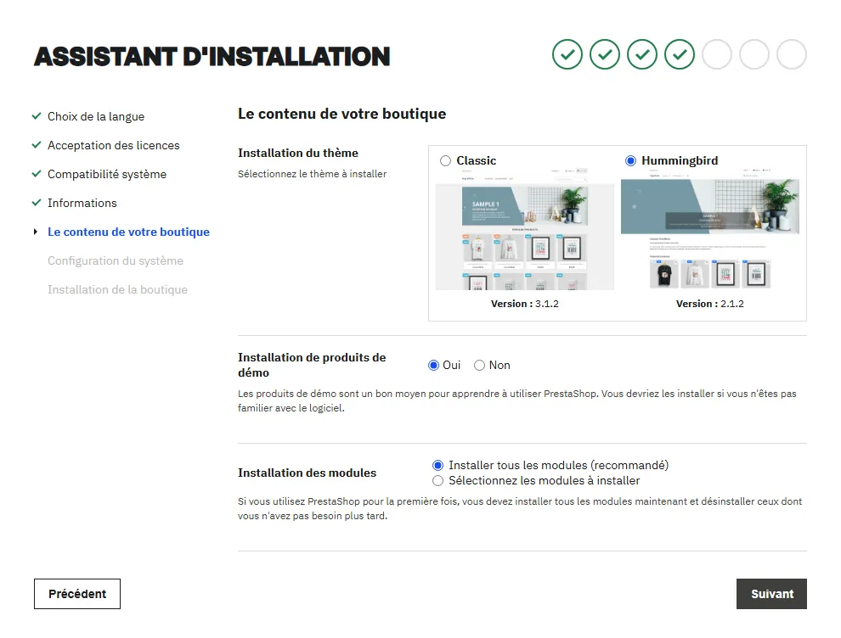The image size is (841, 638).
Task: Click fifth empty step circle in header
Action: pos(717,54)
